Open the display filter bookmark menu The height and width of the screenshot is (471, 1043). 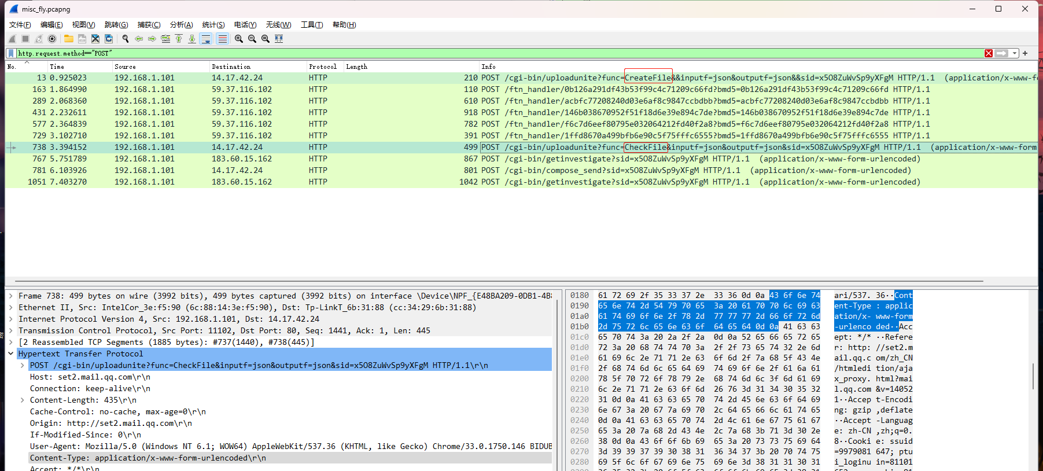pos(11,53)
